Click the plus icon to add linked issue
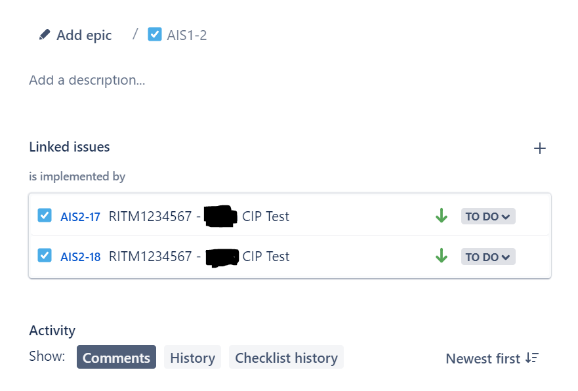578x391 pixels. (539, 148)
